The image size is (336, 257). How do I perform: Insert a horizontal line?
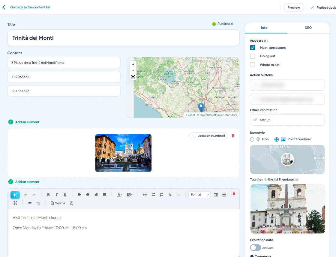(x=224, y=195)
